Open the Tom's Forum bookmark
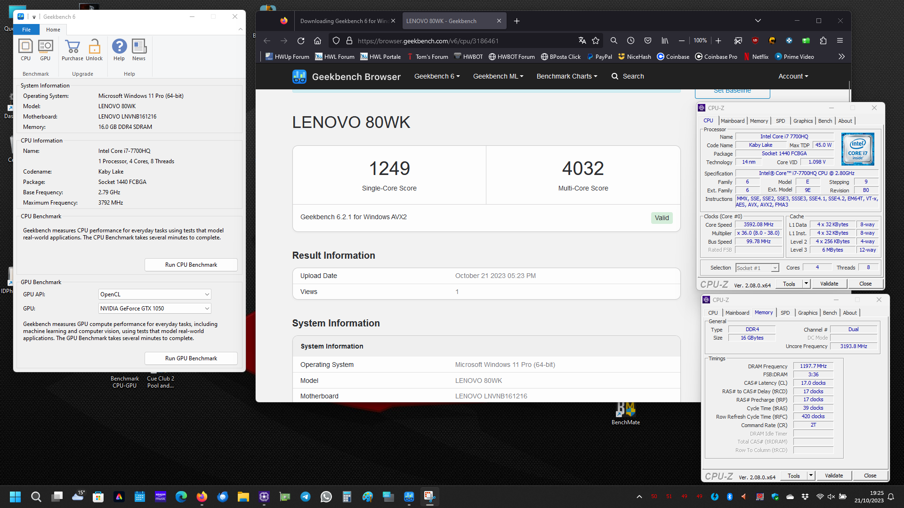The width and height of the screenshot is (904, 508). tap(428, 56)
